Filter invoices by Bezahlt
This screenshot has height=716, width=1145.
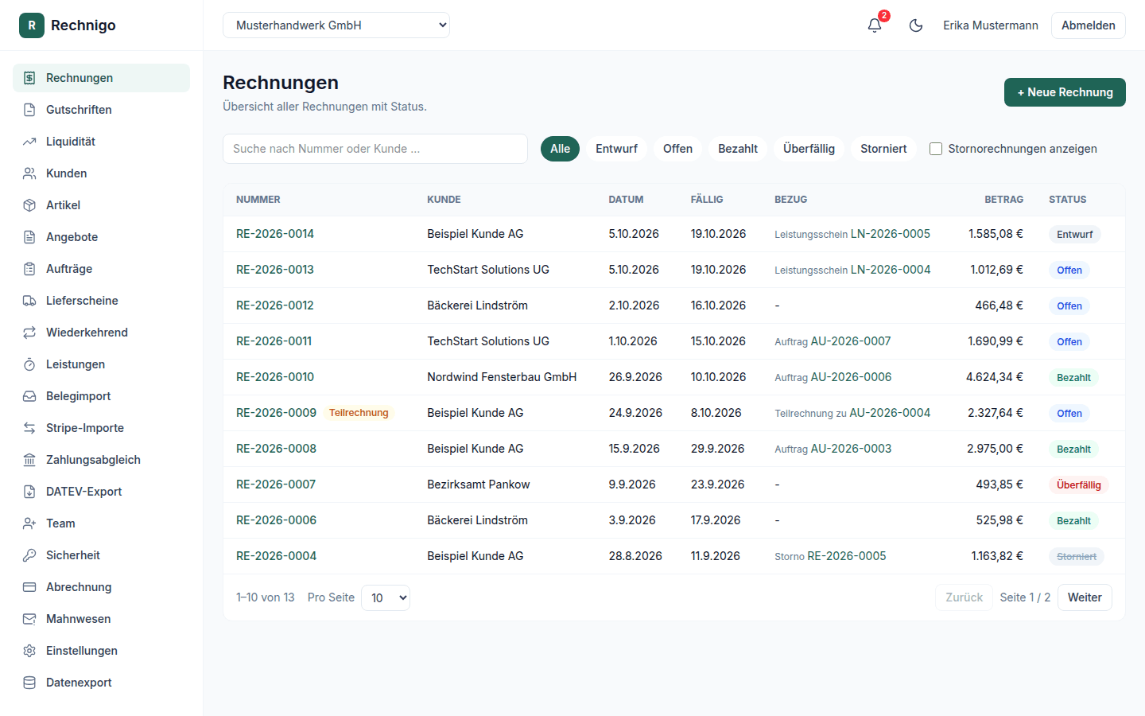[738, 149]
